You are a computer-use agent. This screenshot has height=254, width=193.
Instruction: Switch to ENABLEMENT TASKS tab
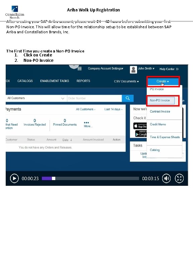[x=55, y=81]
